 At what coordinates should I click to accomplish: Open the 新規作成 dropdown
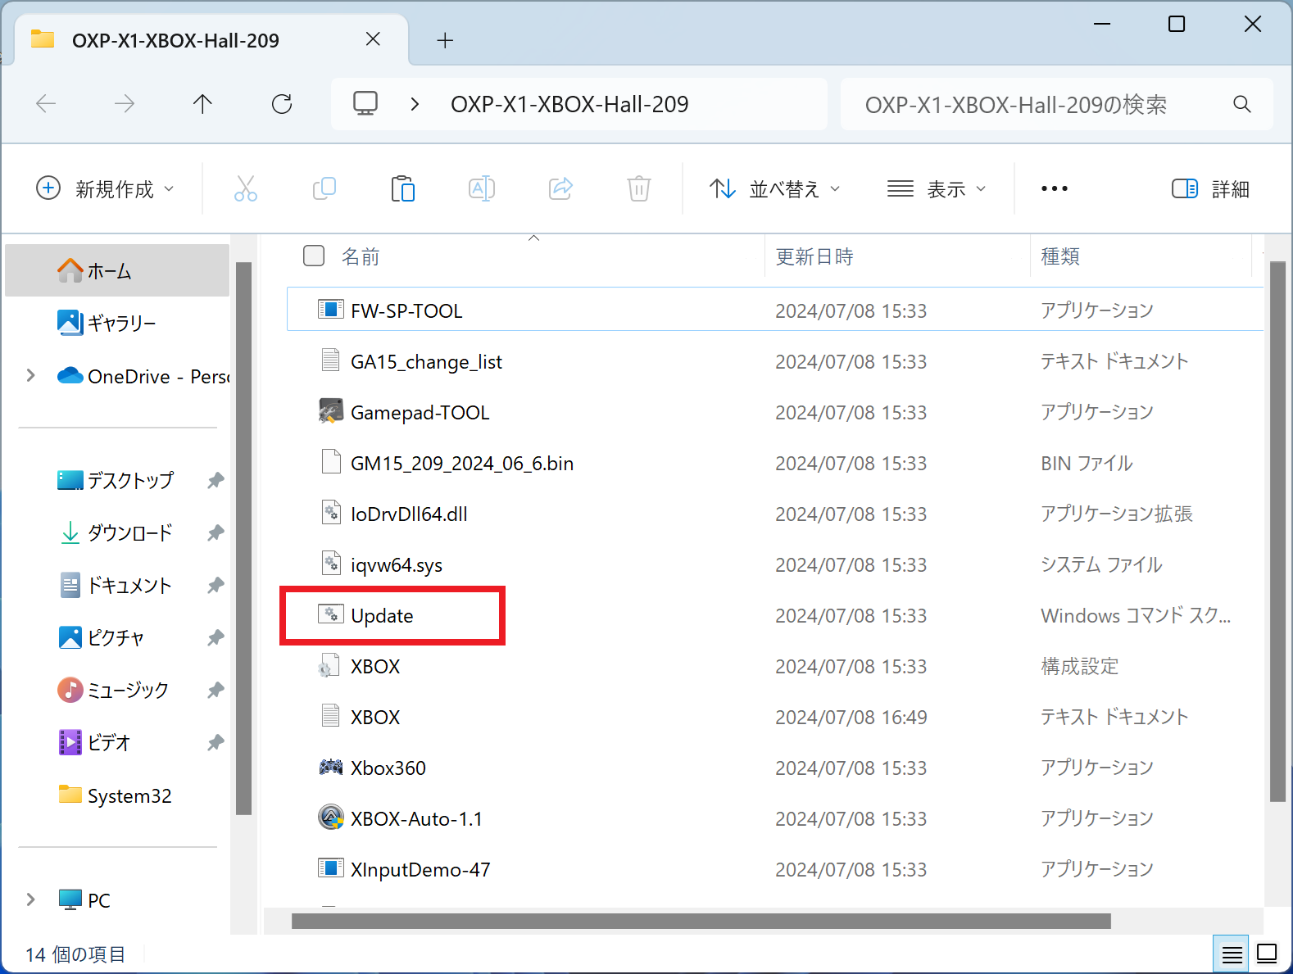(x=106, y=189)
